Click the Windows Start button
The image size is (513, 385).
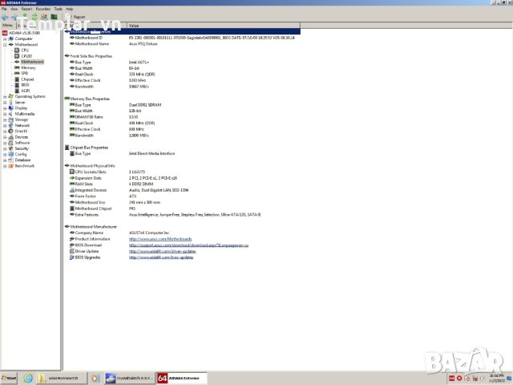point(10,377)
